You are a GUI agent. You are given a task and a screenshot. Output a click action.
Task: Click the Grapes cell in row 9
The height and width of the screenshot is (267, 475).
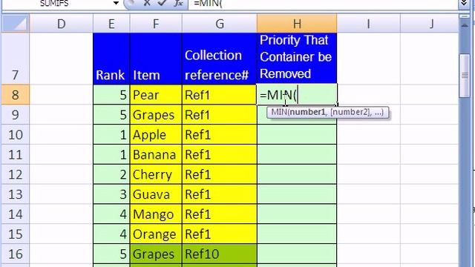tap(156, 115)
